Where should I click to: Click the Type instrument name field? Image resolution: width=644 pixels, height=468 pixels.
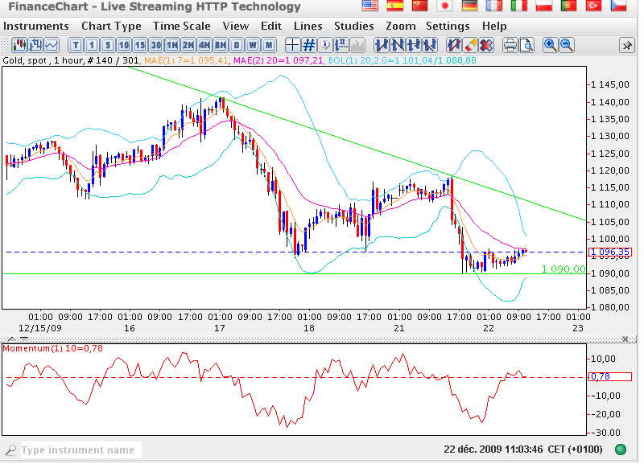(x=76, y=450)
